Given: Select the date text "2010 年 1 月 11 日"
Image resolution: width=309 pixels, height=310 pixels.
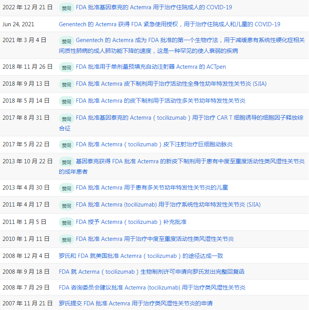Looking at the screenshot, I should pyautogui.click(x=26, y=239).
